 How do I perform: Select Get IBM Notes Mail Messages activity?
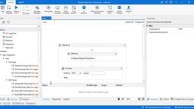(25, 87)
